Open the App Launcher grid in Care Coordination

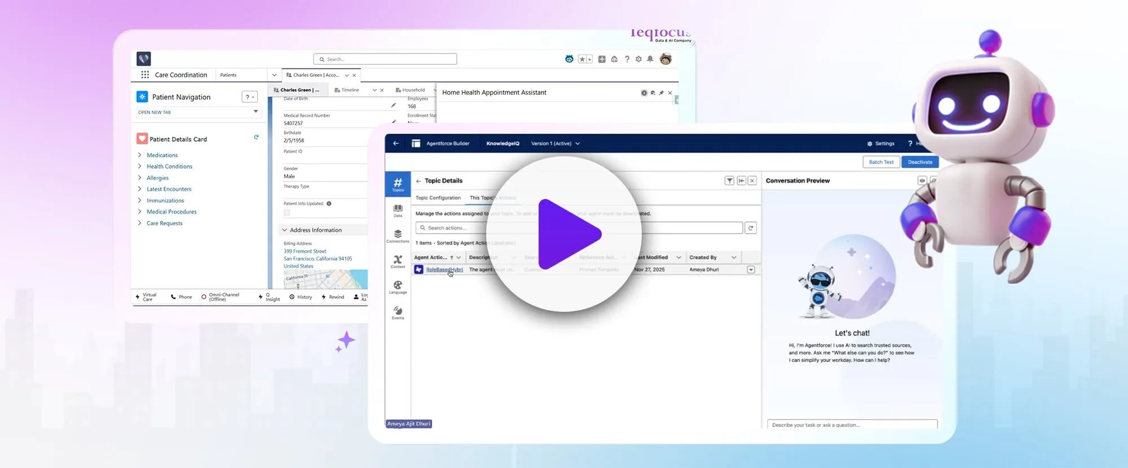click(x=145, y=74)
